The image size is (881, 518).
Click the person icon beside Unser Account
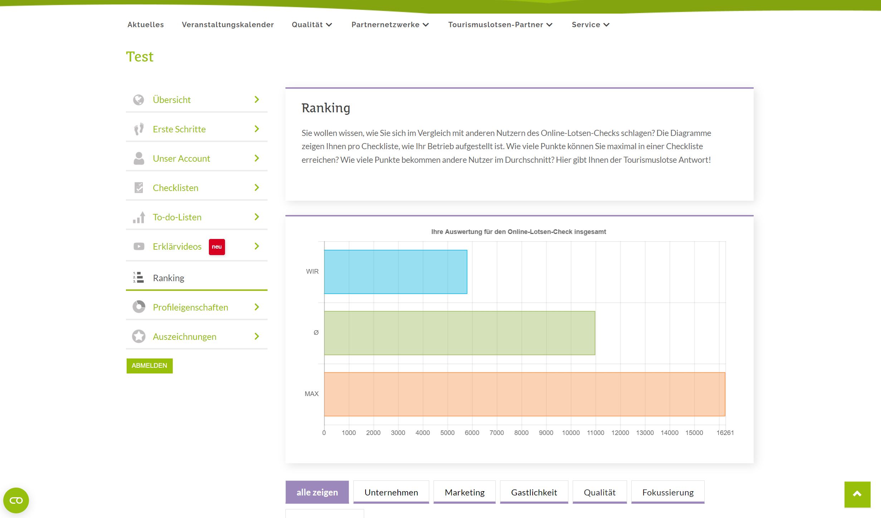point(138,158)
